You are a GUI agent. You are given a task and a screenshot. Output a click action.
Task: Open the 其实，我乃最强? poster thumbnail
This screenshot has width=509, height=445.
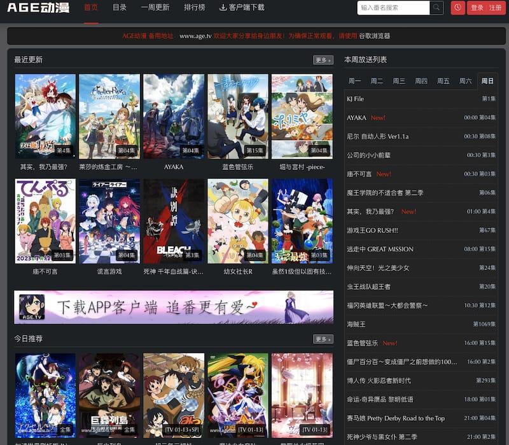(x=45, y=117)
